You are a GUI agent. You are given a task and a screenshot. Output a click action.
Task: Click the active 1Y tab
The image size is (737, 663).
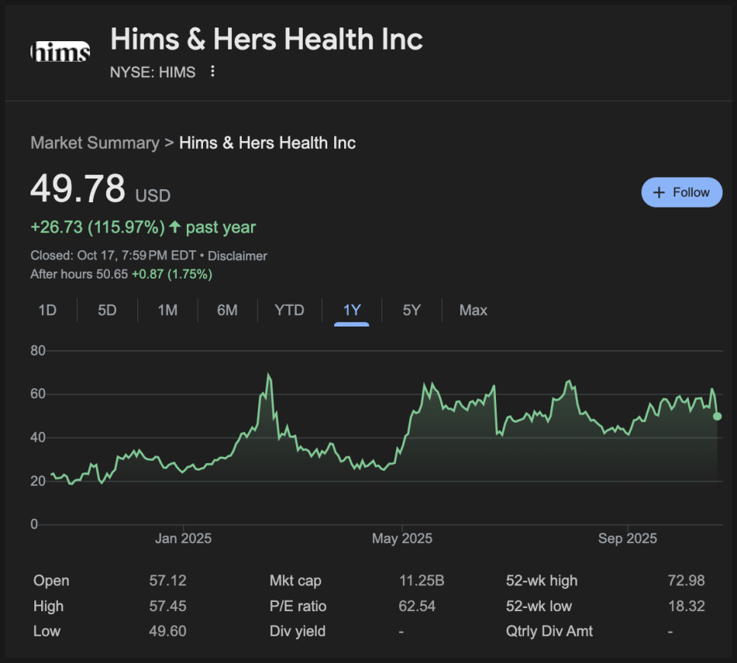pyautogui.click(x=352, y=311)
